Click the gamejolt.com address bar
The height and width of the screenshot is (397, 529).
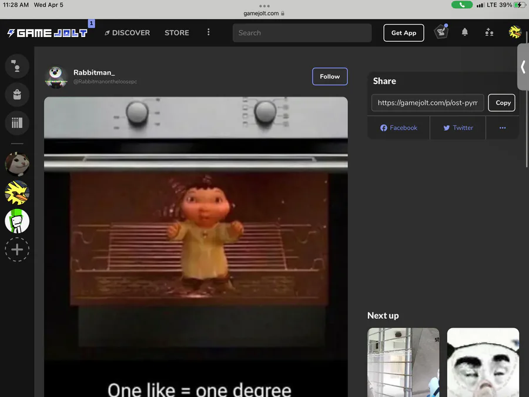[264, 14]
